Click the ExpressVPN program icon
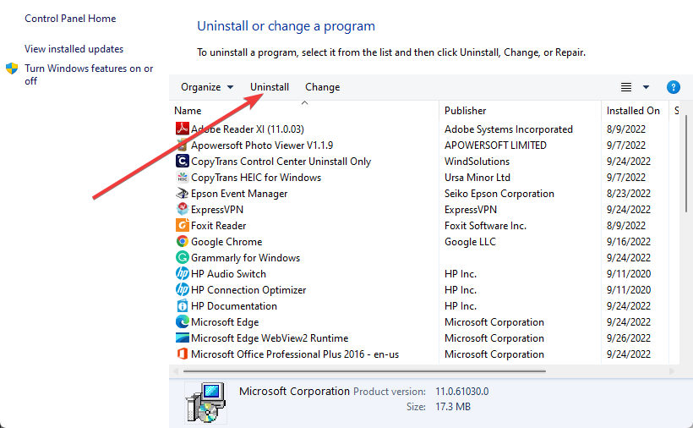This screenshot has height=428, width=693. 182,209
